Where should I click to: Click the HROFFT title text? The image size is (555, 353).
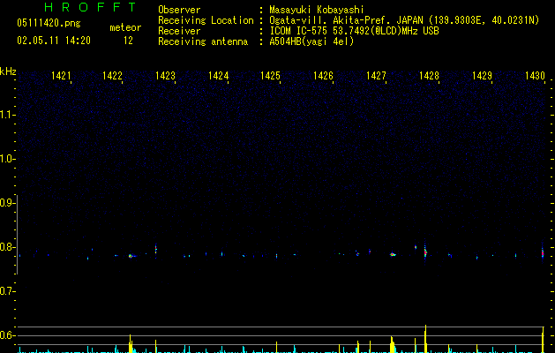[x=90, y=7]
